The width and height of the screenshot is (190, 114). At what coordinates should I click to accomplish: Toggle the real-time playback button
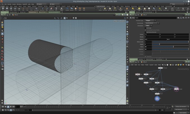click(11, 110)
